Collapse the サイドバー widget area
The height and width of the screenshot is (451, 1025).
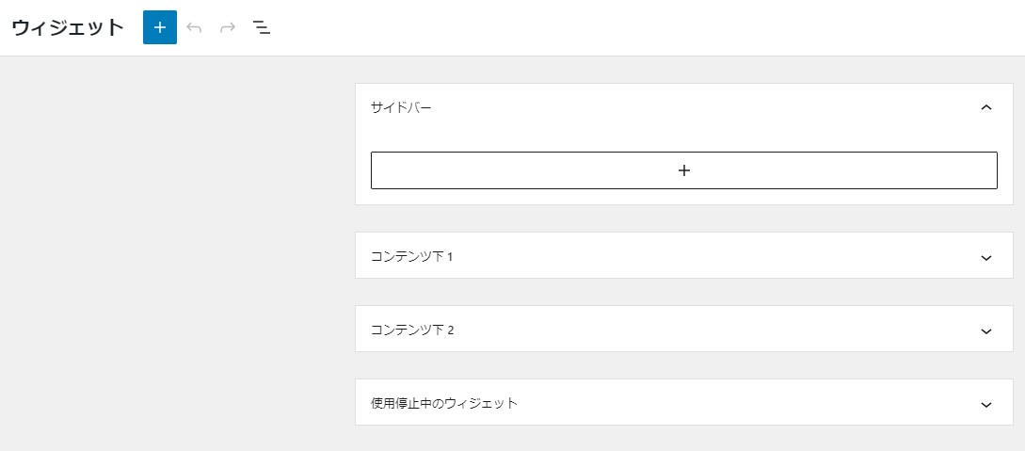(x=986, y=108)
